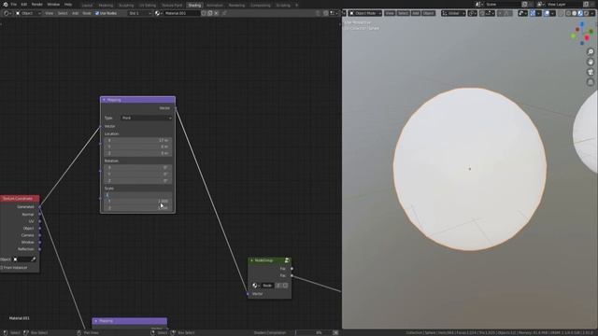Toggle X-ray mode in viewport
The width and height of the screenshot is (598, 336).
[561, 13]
